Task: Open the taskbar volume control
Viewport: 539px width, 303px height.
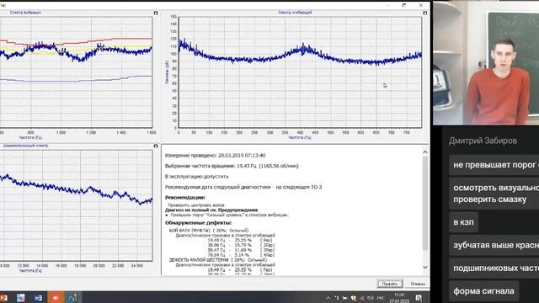Action: point(371,298)
